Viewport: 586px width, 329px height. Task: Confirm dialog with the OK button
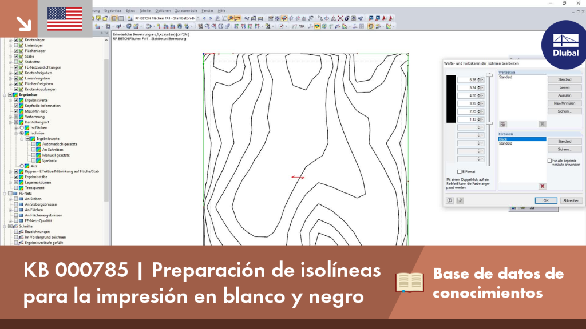pyautogui.click(x=545, y=200)
